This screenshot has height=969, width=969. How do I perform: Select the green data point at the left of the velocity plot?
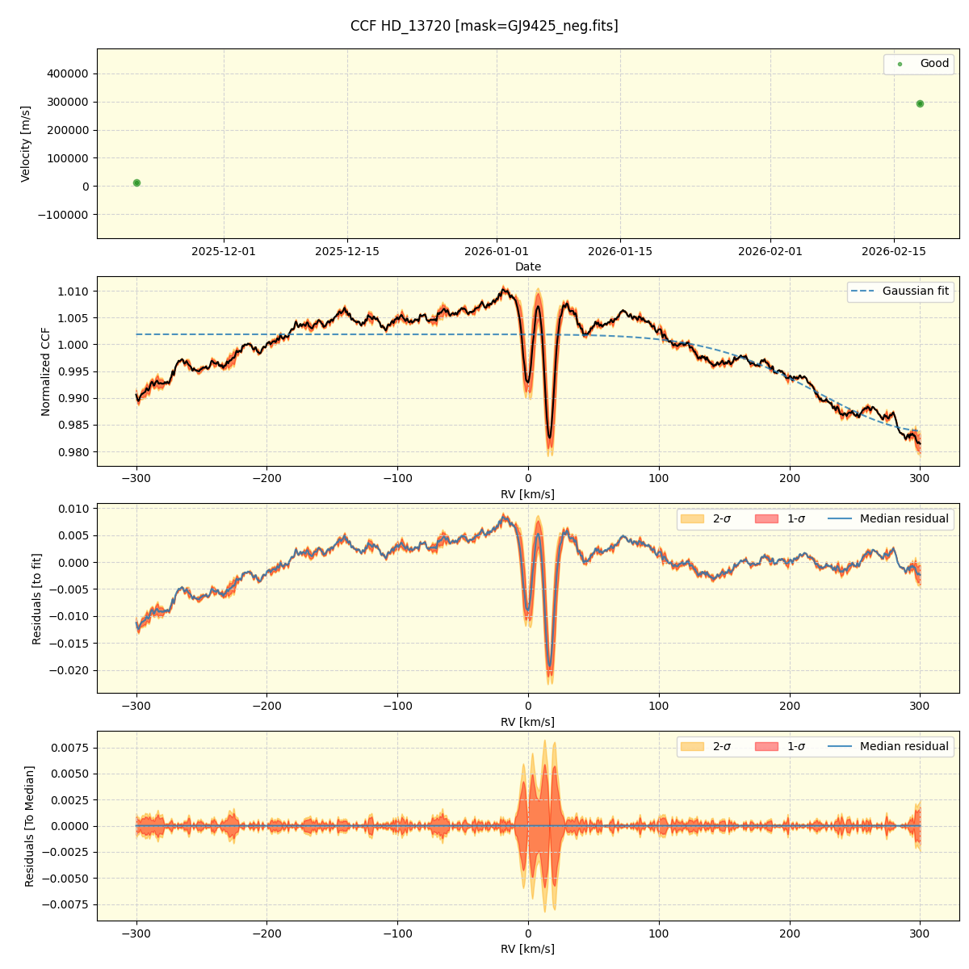(x=136, y=182)
